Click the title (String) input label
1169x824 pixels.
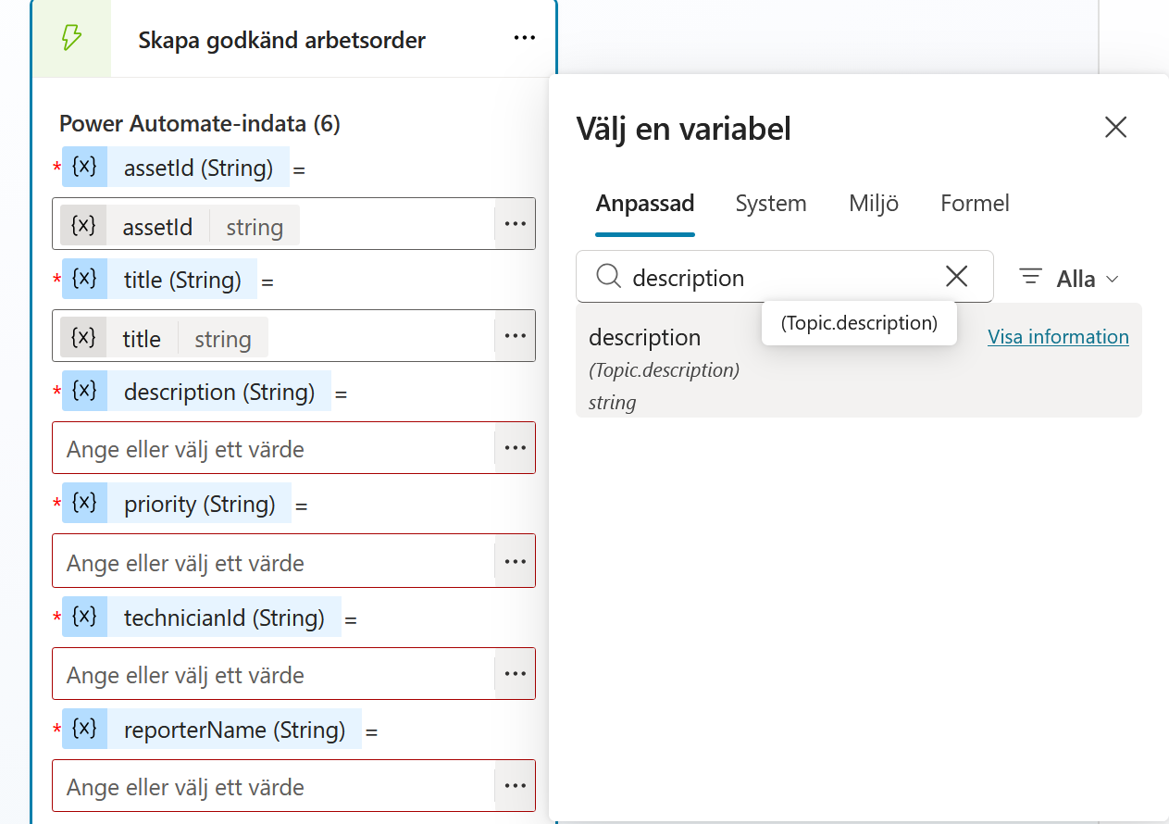pyautogui.click(x=182, y=280)
